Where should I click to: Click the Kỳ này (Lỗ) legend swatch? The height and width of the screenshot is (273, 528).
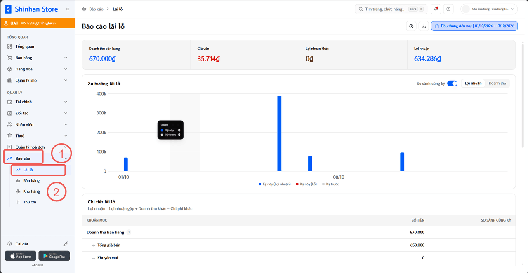[x=297, y=184]
